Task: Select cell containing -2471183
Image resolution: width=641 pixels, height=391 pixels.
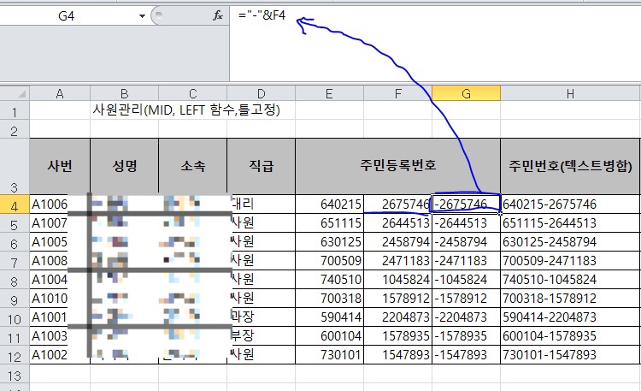Action: [466, 261]
